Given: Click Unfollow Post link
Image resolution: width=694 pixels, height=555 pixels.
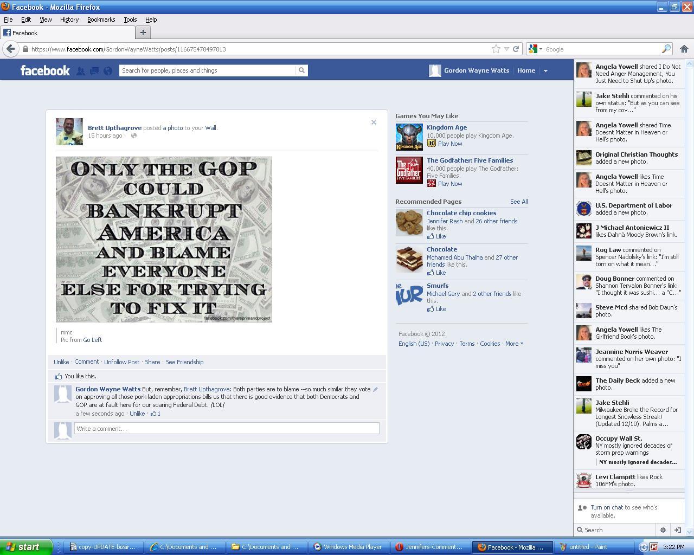Looking at the screenshot, I should point(121,362).
